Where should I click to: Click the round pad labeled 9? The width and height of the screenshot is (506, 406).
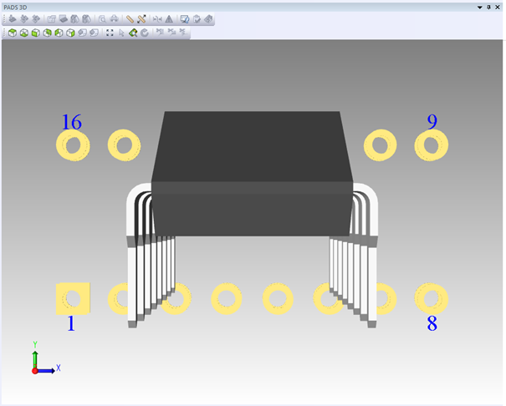pyautogui.click(x=432, y=145)
